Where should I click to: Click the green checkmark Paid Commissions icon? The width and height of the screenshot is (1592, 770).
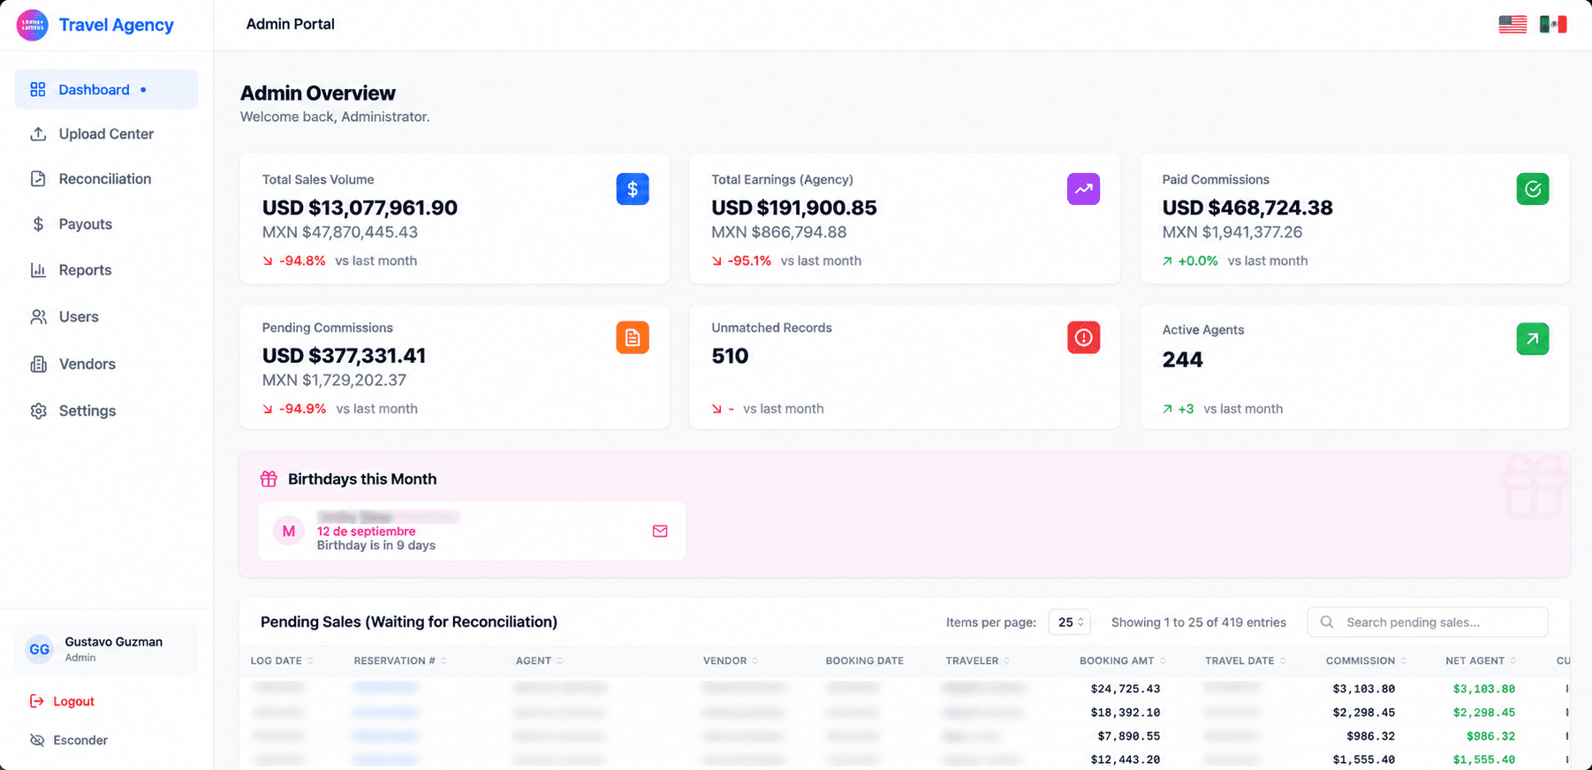point(1533,189)
